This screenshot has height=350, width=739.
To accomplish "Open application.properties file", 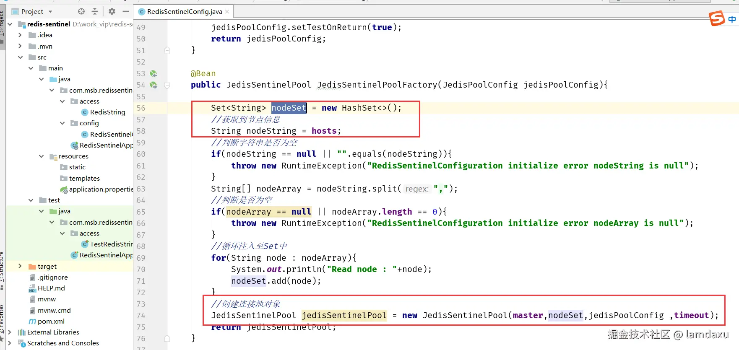I will click(97, 189).
